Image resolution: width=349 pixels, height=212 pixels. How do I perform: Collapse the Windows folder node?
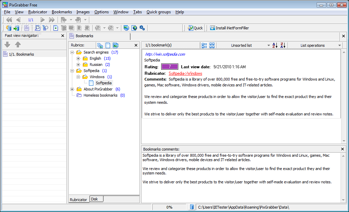click(78, 77)
